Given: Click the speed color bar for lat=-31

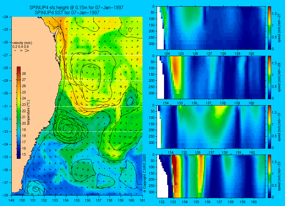Looking at the screenshot, I should pos(269,127).
